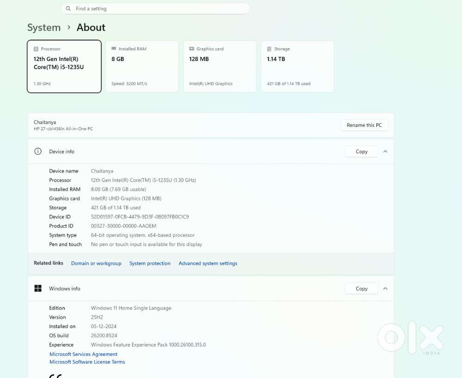Select 8.00 GB (7.69 GB usable) text
The height and width of the screenshot is (378, 462).
tap(118, 189)
